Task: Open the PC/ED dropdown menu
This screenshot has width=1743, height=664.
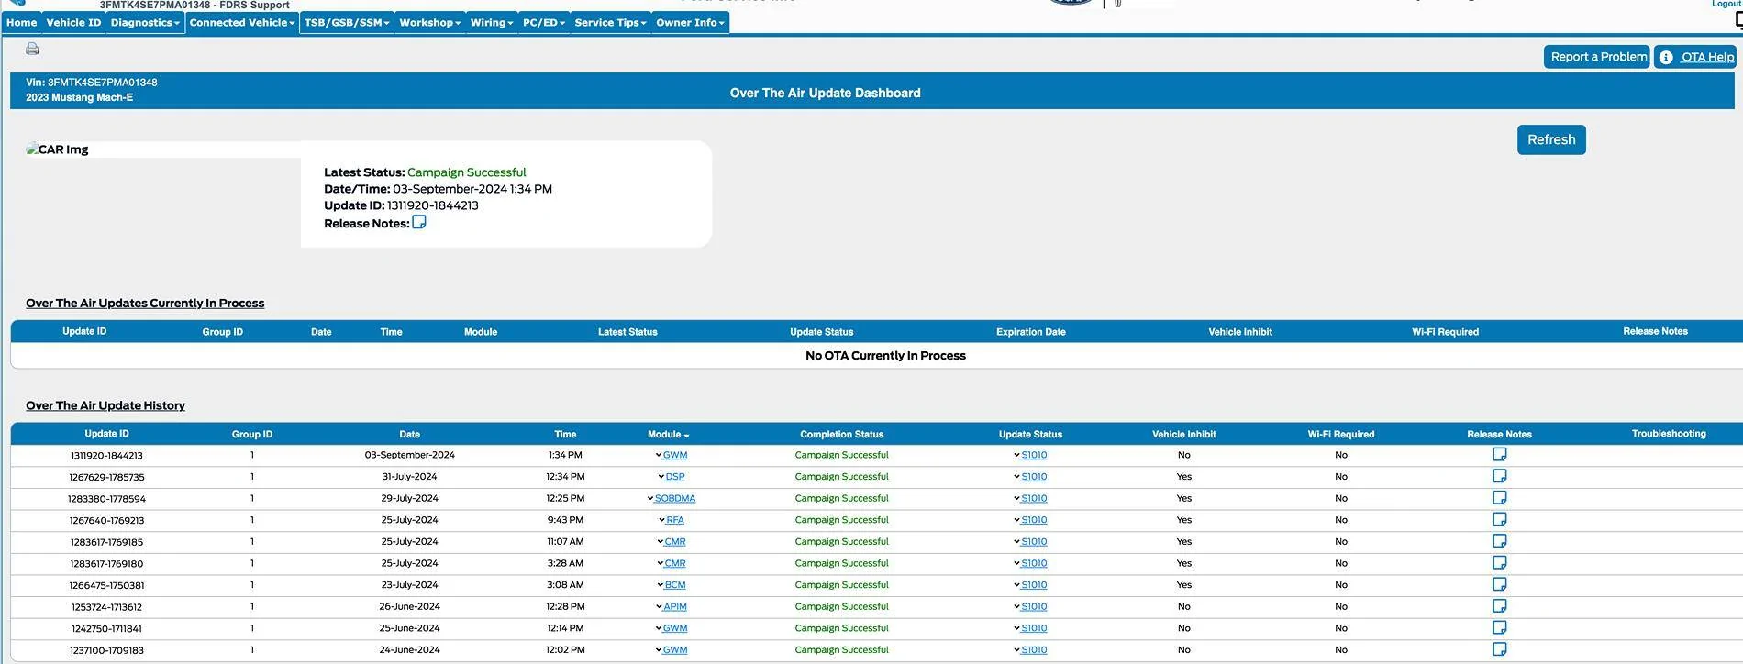Action: pyautogui.click(x=544, y=22)
